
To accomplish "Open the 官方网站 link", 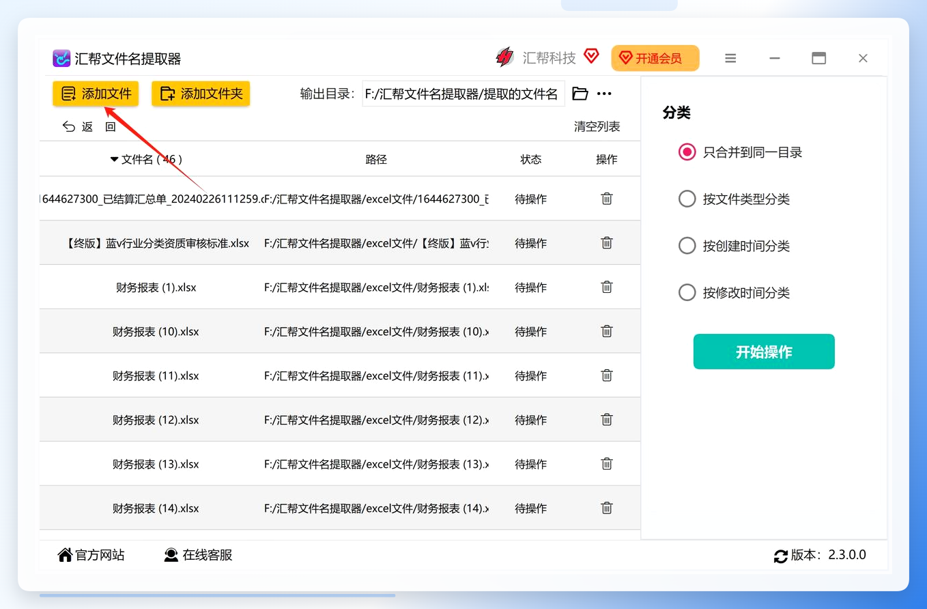I will click(x=91, y=555).
